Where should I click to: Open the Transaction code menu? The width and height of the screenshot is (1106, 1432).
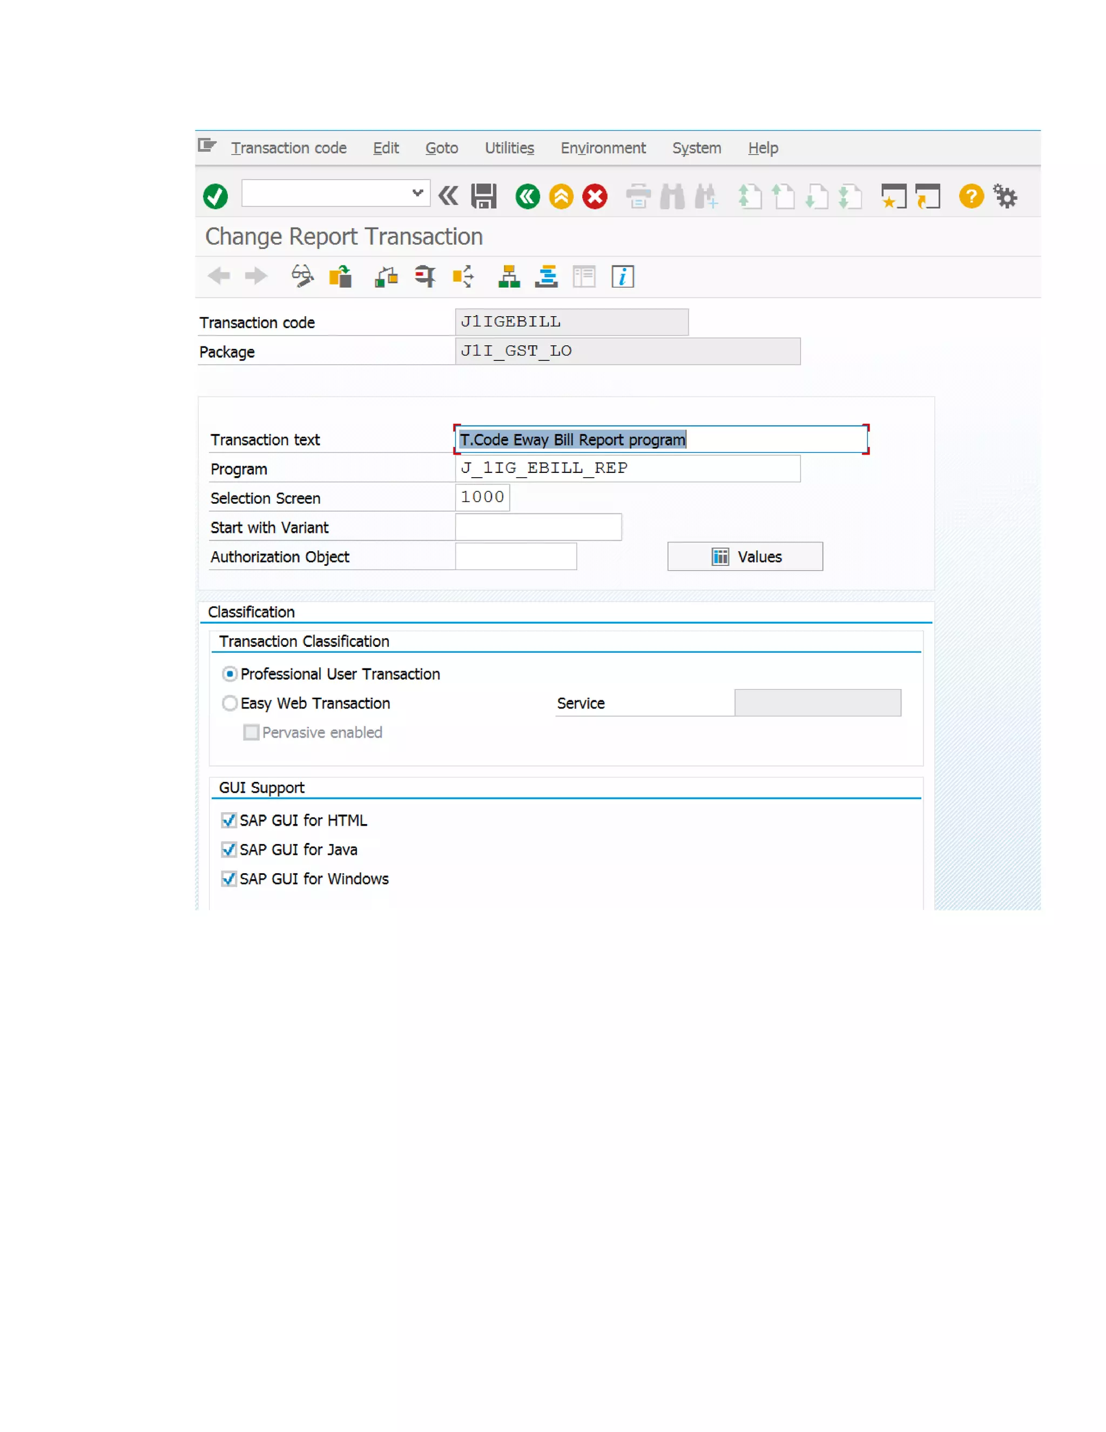tap(288, 148)
